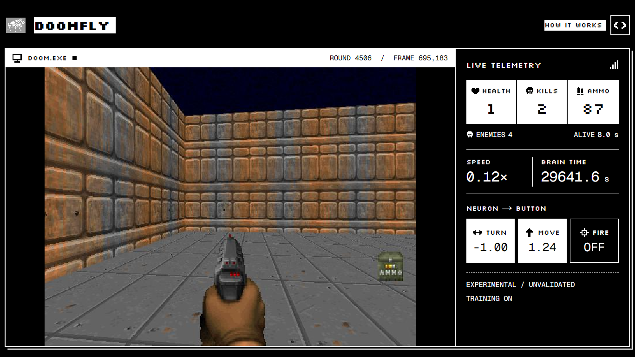Click the monitor icon beside DOOM.EXE
The width and height of the screenshot is (635, 357).
pyautogui.click(x=17, y=58)
